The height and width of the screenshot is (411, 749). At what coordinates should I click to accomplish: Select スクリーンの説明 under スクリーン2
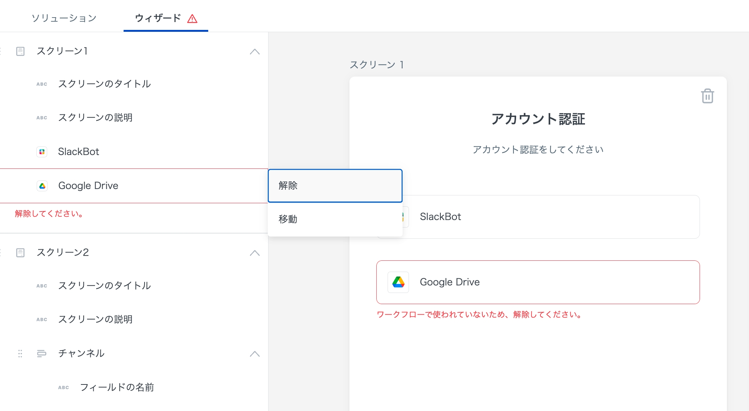click(x=95, y=319)
